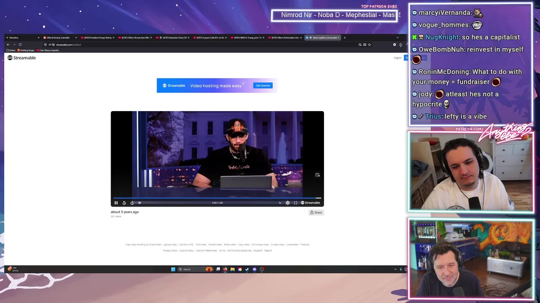Switch to President Trump Particip tab
This screenshot has height=303, width=540.
98,38
